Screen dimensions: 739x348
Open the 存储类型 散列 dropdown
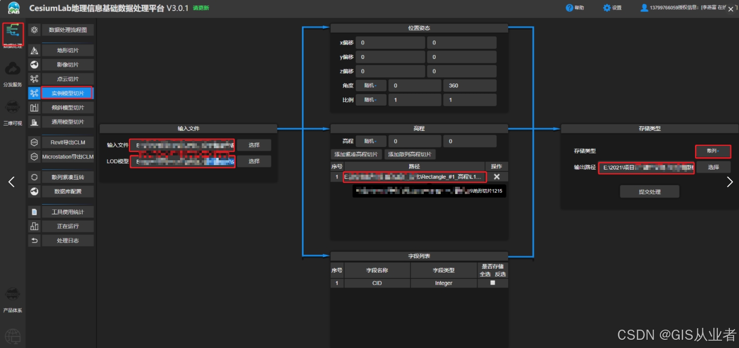pyautogui.click(x=713, y=151)
